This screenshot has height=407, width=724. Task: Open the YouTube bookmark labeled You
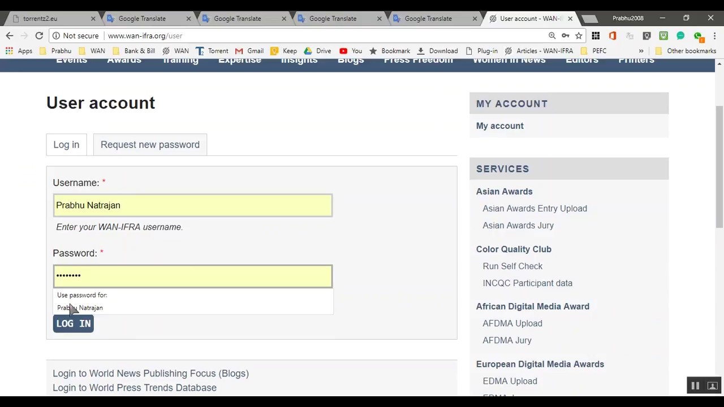[x=351, y=51]
